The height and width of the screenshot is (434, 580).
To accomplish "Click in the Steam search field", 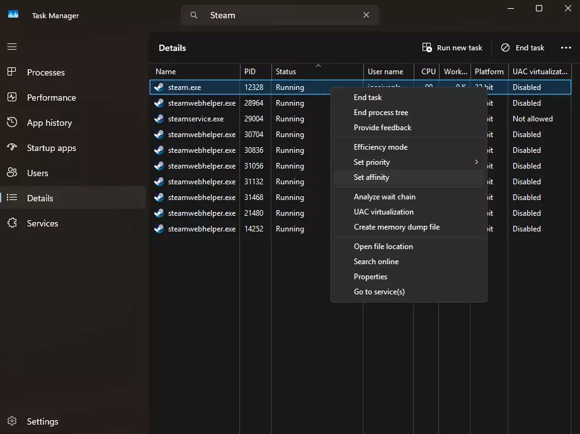I will coord(283,15).
